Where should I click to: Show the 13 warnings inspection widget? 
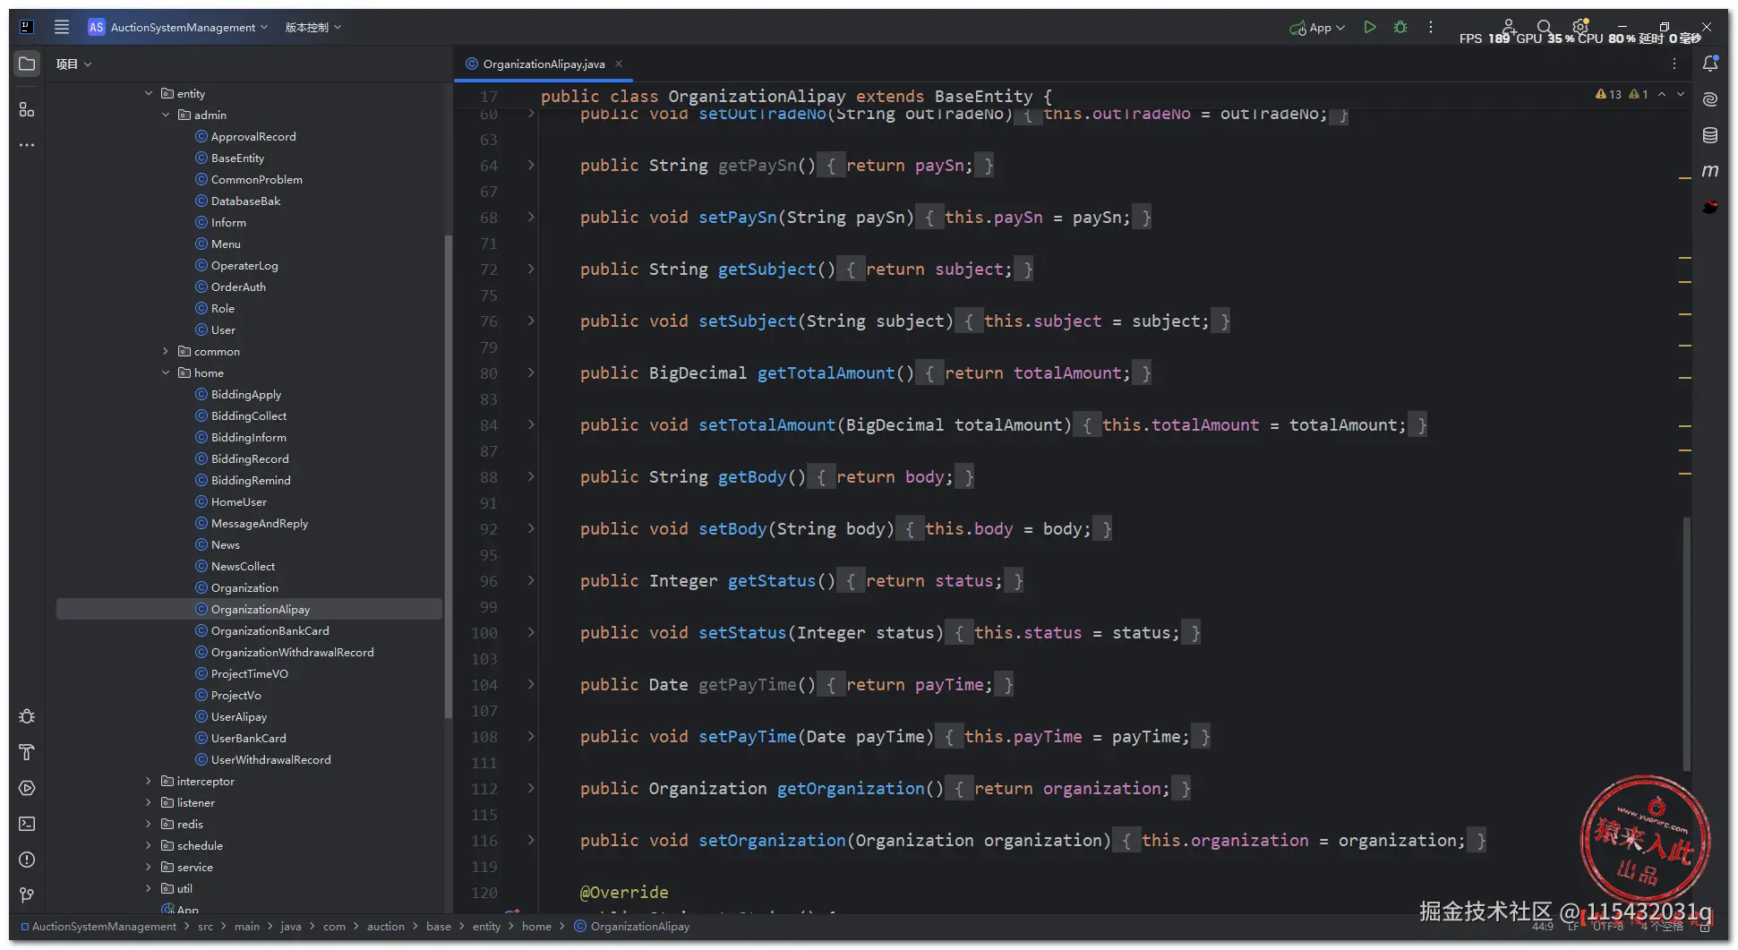point(1608,94)
